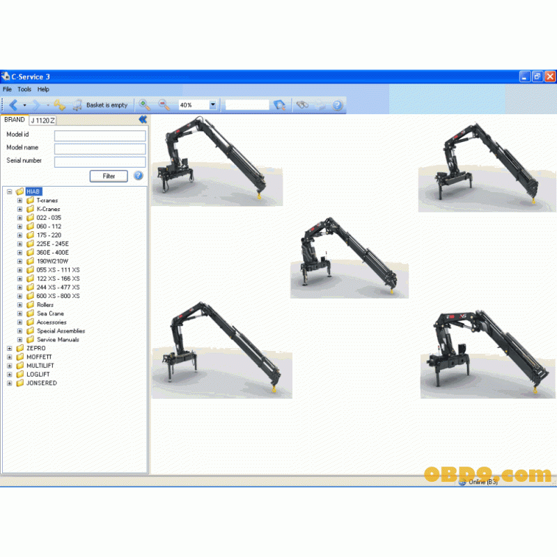Viewport: 557px width, 557px height.
Task: Click the Filter button
Action: [109, 176]
